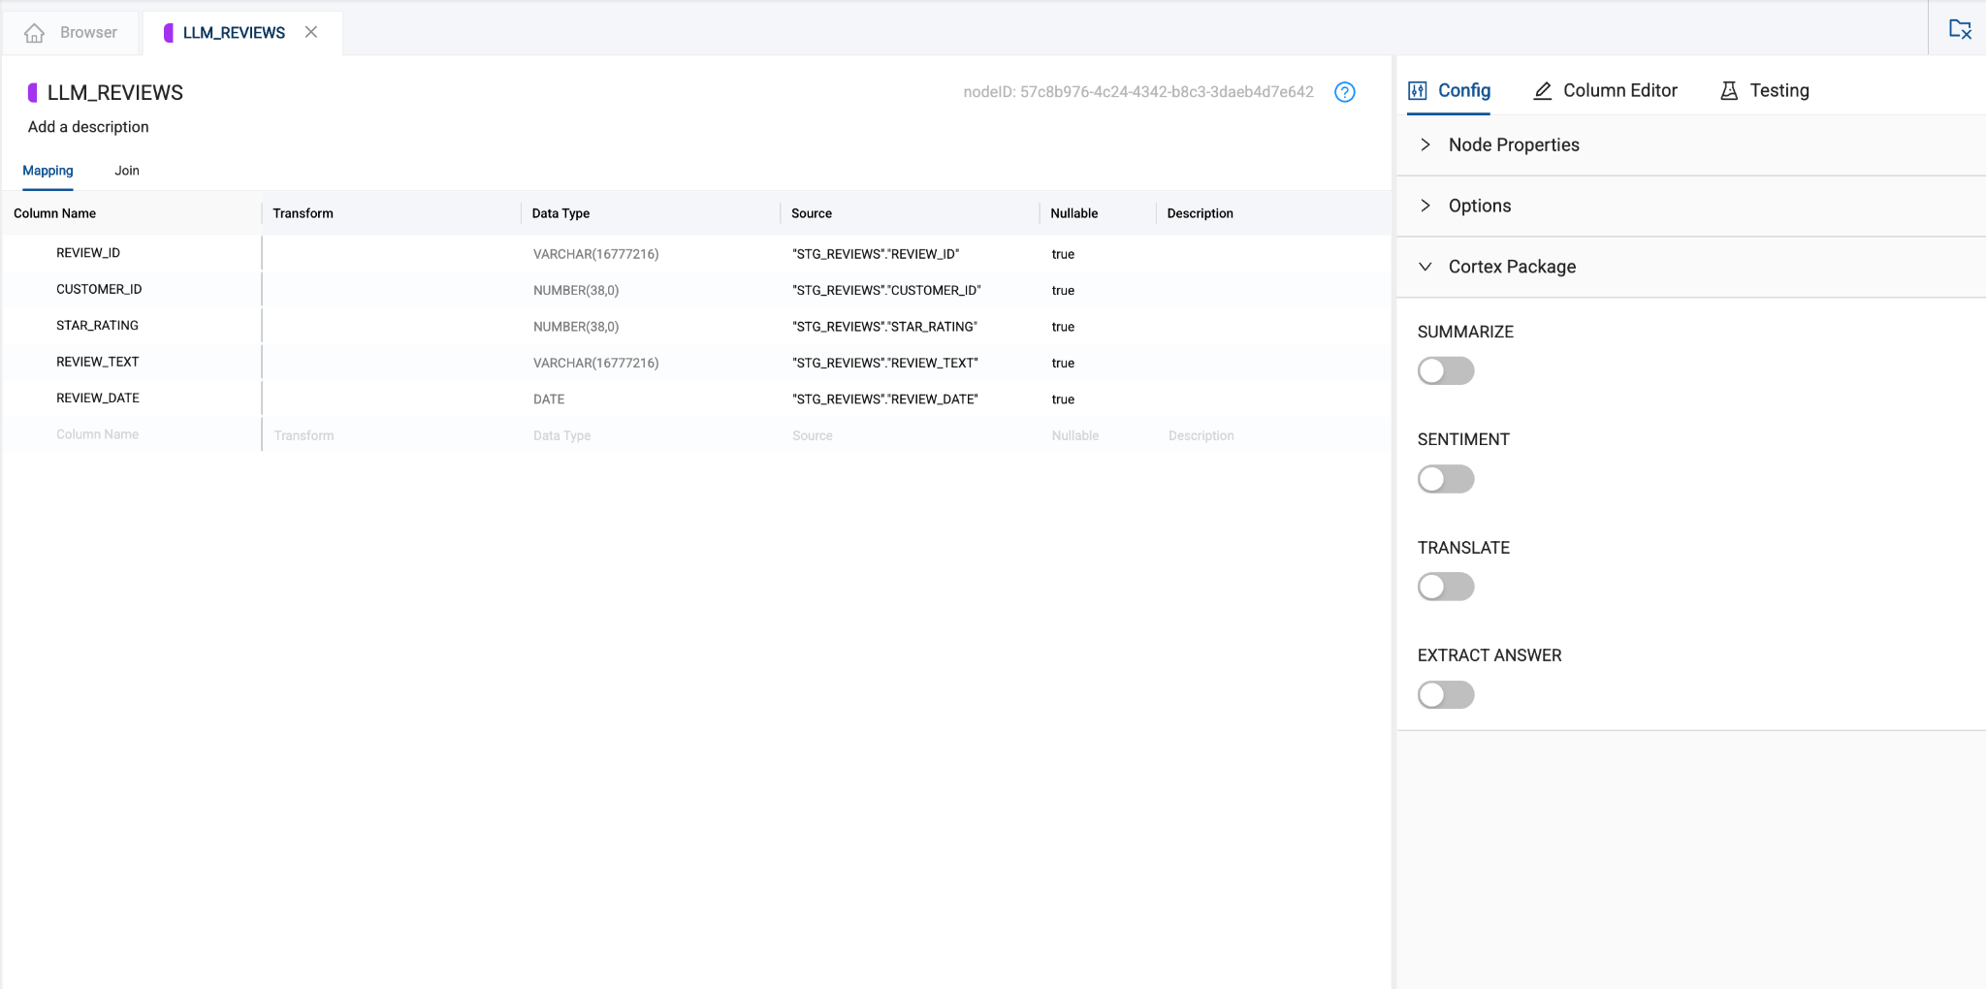Click the DATE data type cell
Image resolution: width=1986 pixels, height=989 pixels.
[549, 399]
